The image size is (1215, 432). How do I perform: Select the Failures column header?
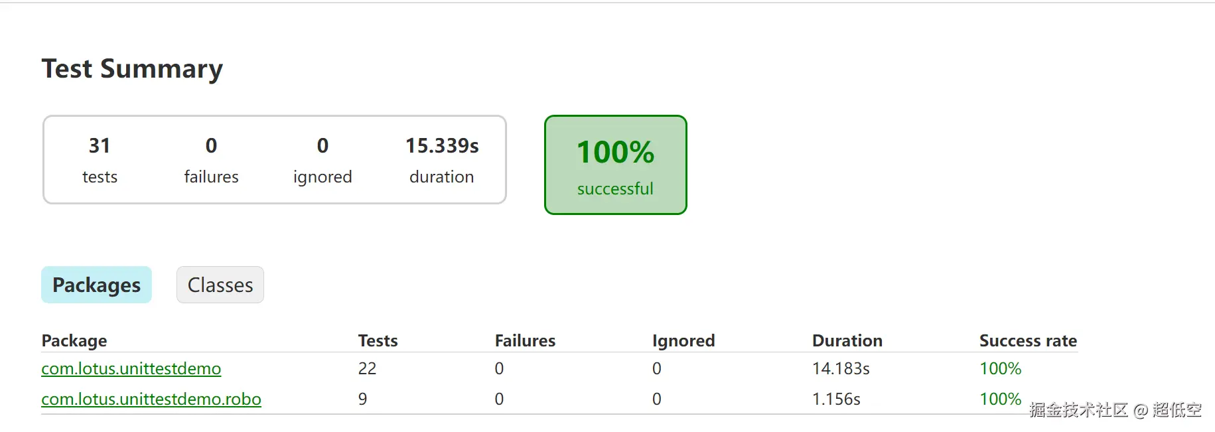(525, 340)
